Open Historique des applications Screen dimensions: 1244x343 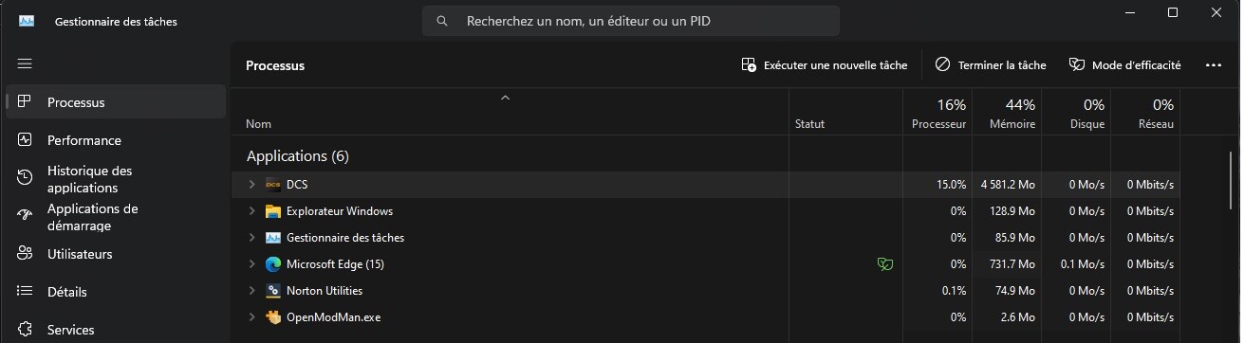(116, 179)
